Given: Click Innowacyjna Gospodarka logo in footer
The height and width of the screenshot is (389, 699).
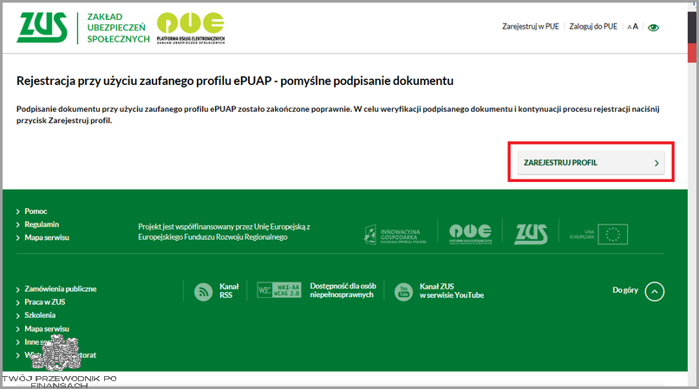Looking at the screenshot, I should coord(395,235).
